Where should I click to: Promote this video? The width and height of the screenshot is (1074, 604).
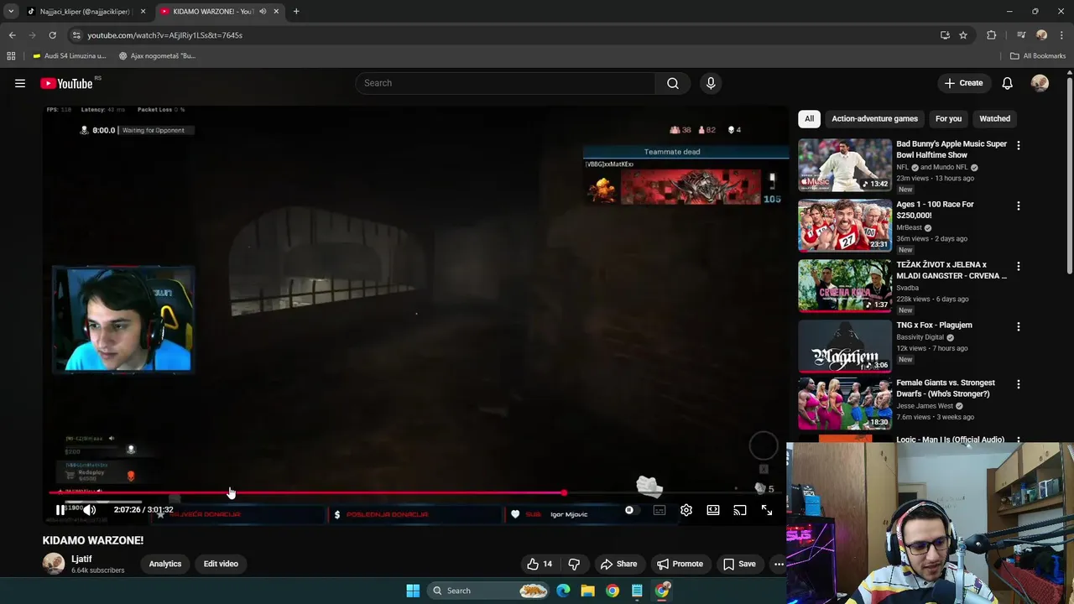click(680, 564)
